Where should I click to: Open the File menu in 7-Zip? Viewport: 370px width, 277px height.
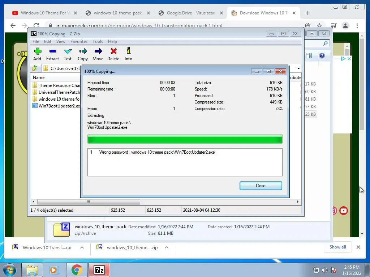[36, 41]
